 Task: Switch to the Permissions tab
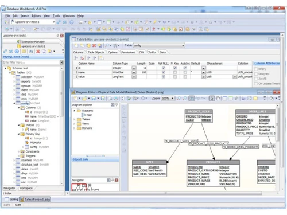[x=128, y=52]
